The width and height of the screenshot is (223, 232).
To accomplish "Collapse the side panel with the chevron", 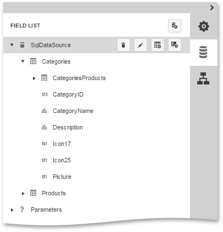I will (212, 8).
